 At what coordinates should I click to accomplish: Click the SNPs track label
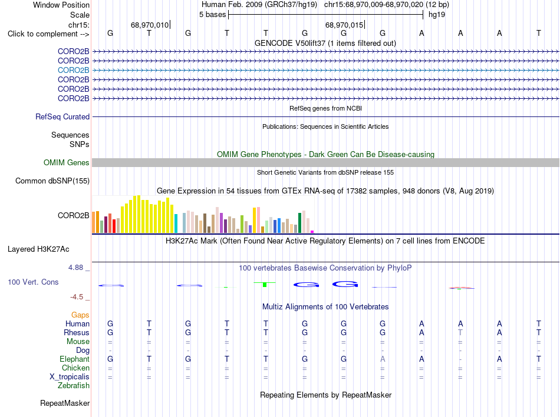click(80, 144)
